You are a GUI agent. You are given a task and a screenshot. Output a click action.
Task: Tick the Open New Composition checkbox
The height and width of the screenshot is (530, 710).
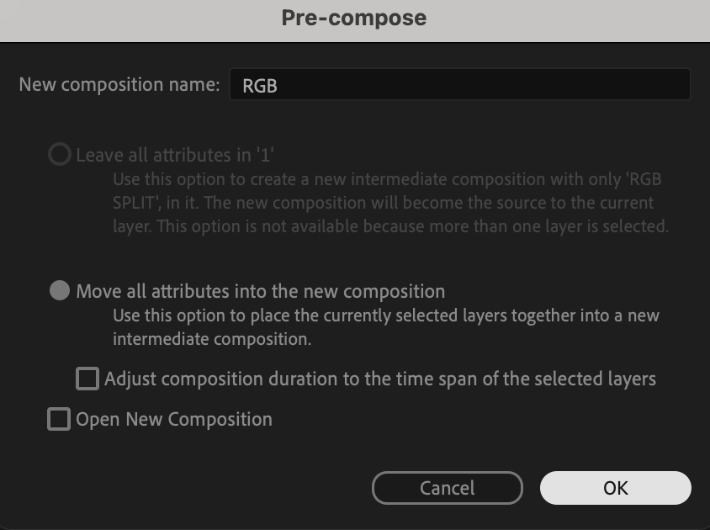(59, 419)
